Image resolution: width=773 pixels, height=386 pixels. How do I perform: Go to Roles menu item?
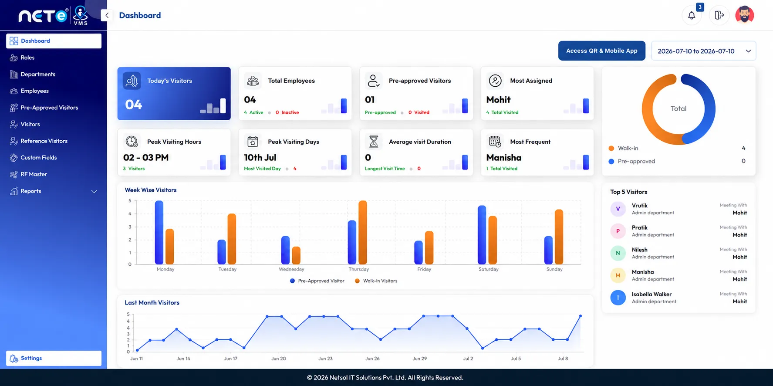tap(27, 58)
